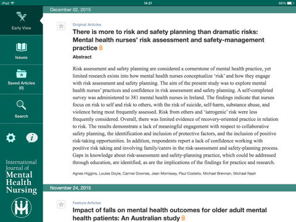Tap the abstract paragraph about risk assessment

[x=176, y=115]
